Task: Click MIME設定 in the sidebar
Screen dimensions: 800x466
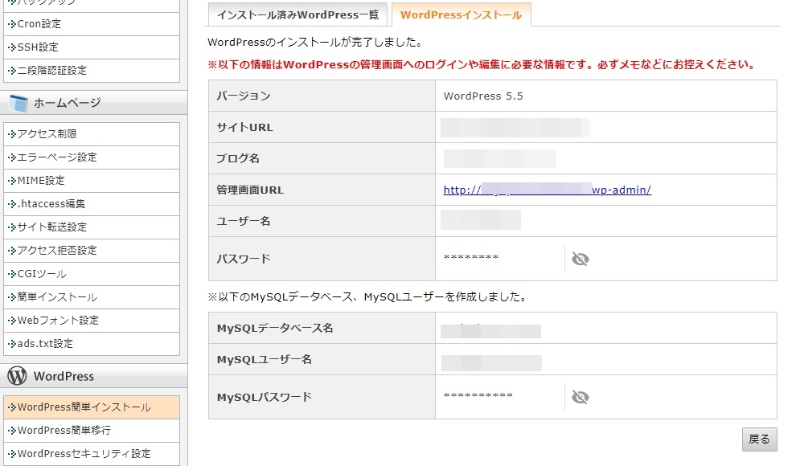Action: (x=40, y=181)
